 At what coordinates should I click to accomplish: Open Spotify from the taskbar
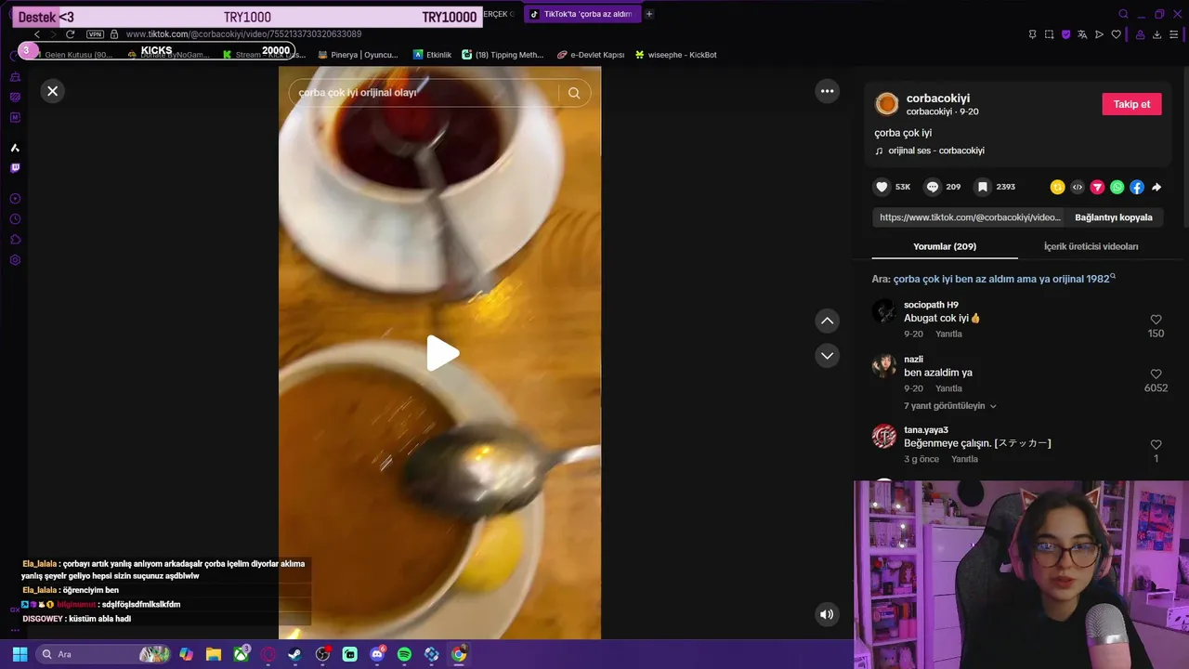(404, 654)
